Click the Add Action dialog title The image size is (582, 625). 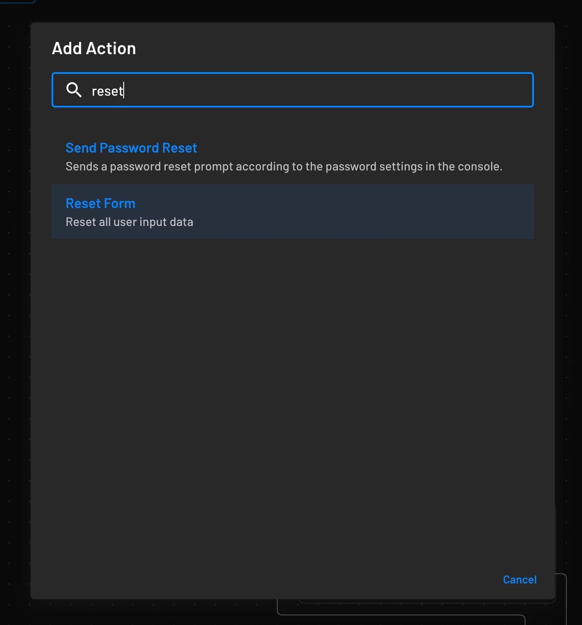(94, 48)
